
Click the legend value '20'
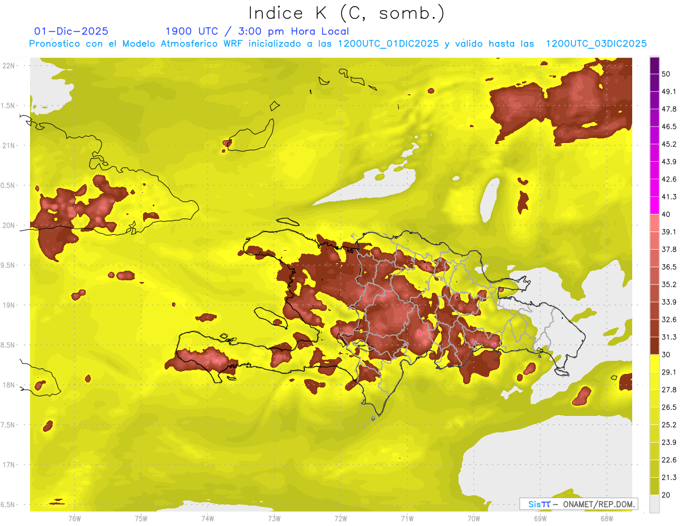(667, 495)
